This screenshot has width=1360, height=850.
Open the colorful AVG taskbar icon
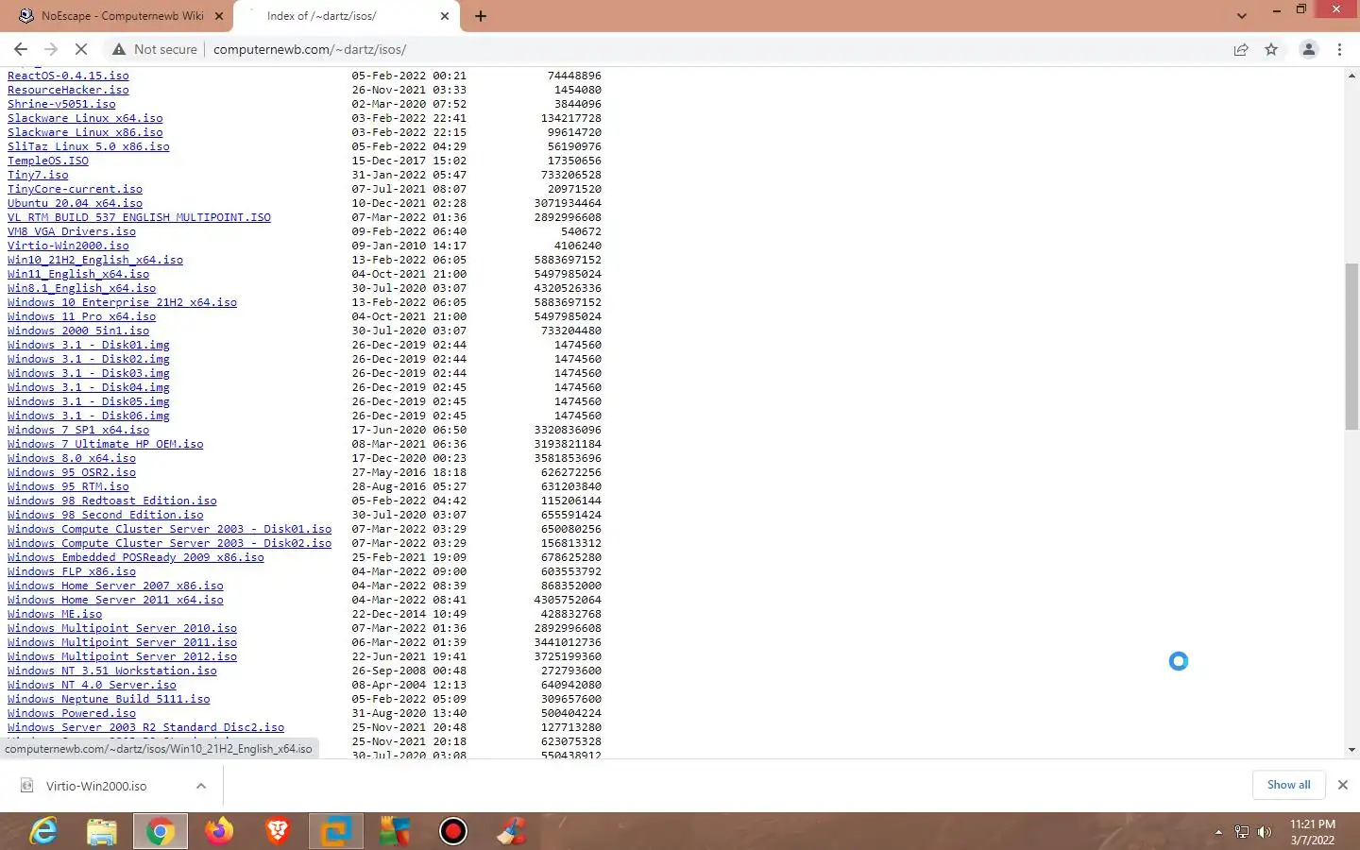(395, 831)
